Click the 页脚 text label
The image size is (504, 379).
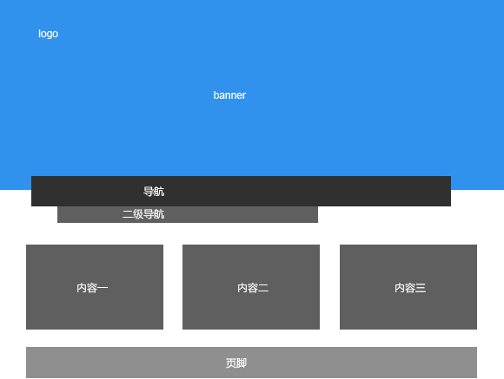pos(236,363)
